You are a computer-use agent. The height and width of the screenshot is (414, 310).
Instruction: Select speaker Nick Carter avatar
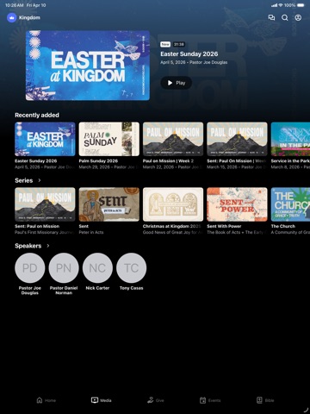(x=97, y=268)
